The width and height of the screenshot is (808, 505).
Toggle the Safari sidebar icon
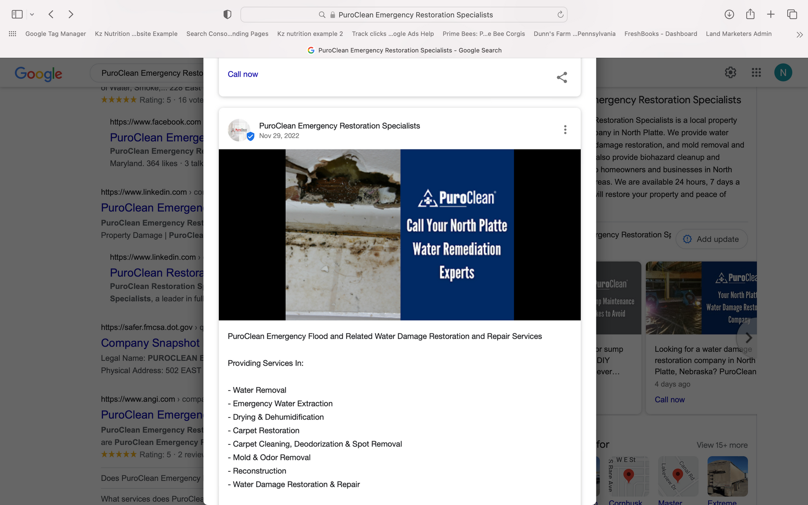[x=17, y=14]
